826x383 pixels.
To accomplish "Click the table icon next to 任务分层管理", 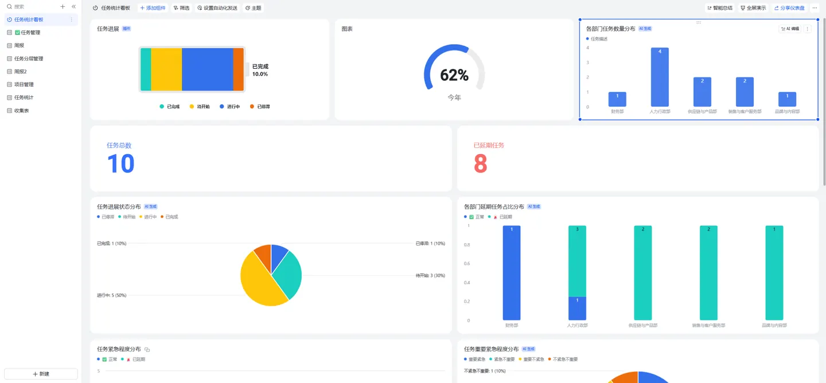I will click(9, 58).
